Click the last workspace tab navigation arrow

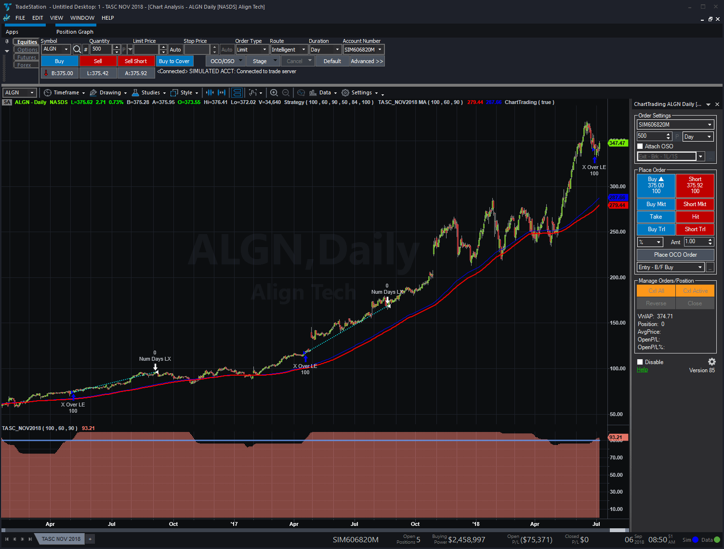pyautogui.click(x=30, y=539)
